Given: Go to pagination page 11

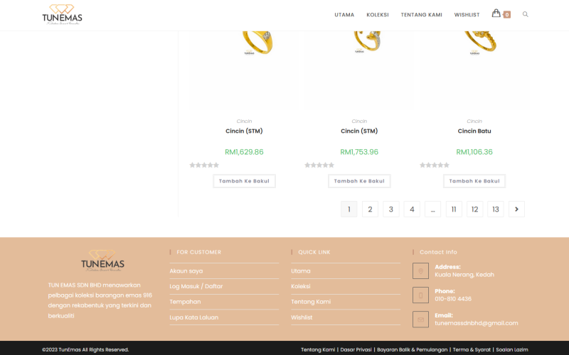Looking at the screenshot, I should pos(454,209).
